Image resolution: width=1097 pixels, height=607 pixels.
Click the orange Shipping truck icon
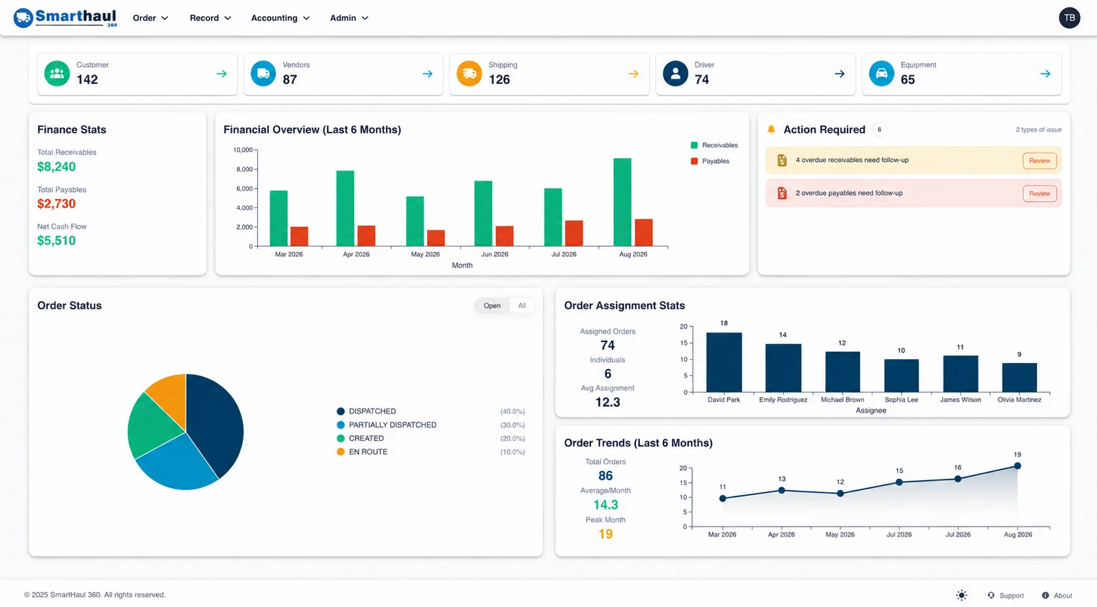[469, 74]
